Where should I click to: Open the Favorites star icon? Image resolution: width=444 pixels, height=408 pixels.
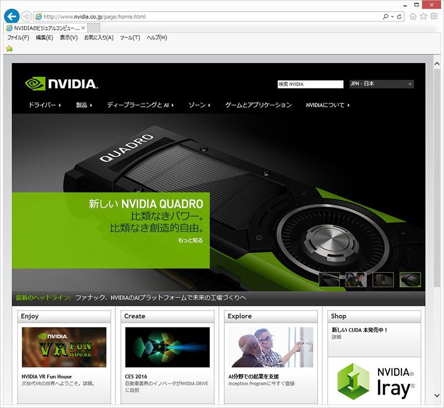[x=423, y=16]
